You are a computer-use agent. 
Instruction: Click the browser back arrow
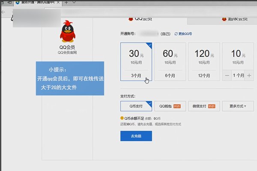tap(3, 12)
